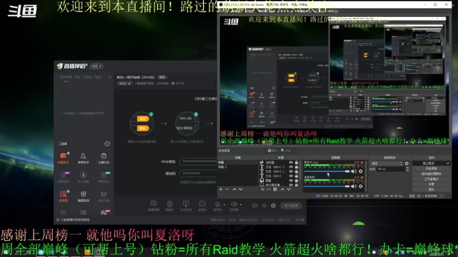
Task: Add the 手机投屏 phone mirroring source
Action: 185,206
